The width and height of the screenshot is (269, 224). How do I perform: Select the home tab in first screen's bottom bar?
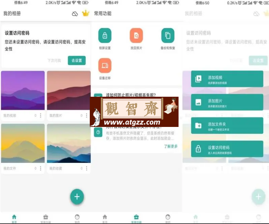click(14, 219)
